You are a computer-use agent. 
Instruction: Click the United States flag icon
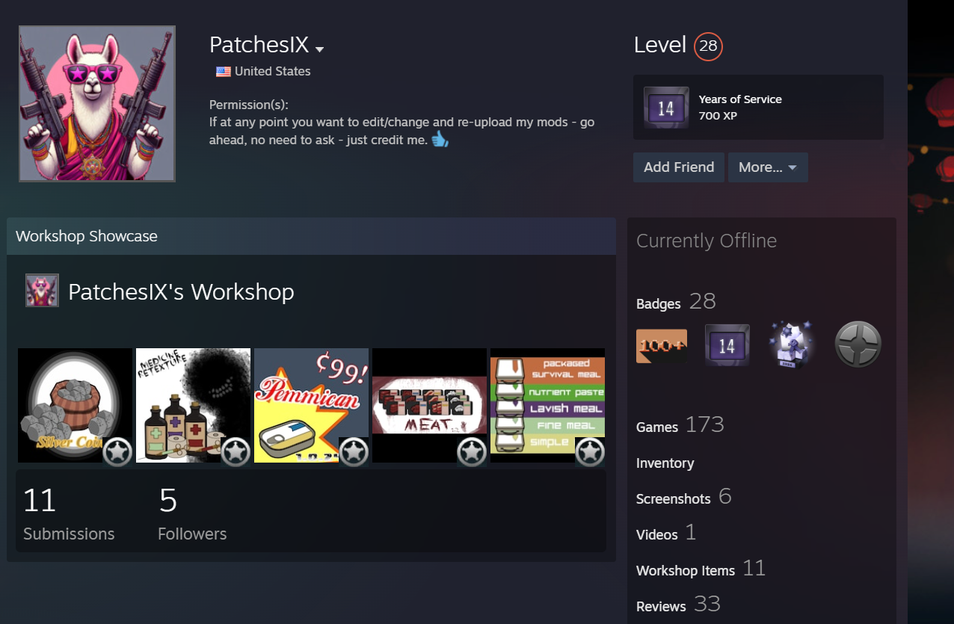click(224, 72)
